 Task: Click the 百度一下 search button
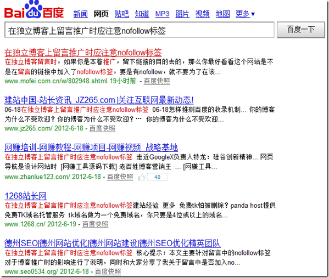click(300, 30)
